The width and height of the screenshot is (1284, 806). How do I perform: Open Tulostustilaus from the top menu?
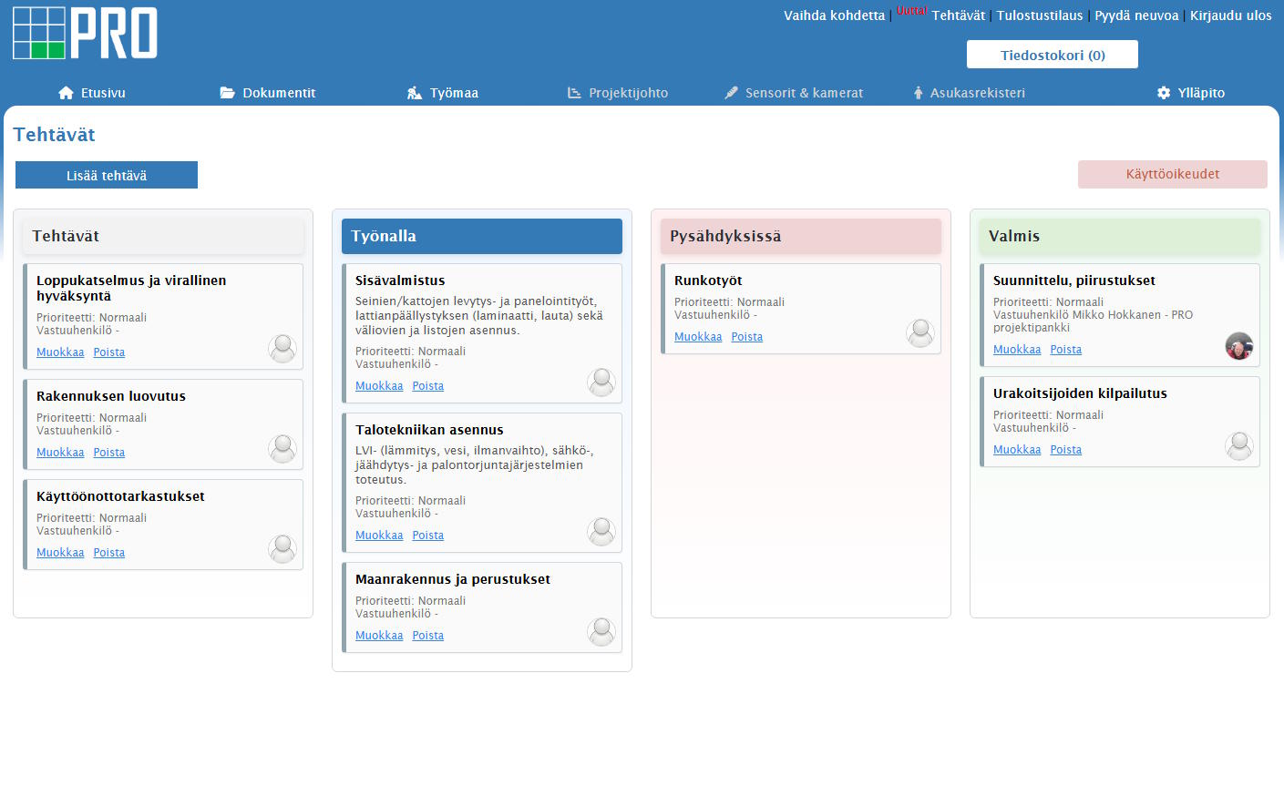(x=1040, y=15)
